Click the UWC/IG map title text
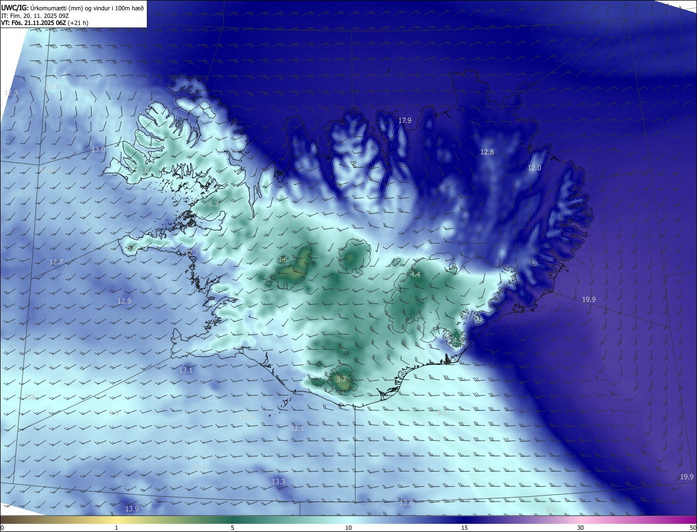The width and height of the screenshot is (697, 532). tap(72, 7)
